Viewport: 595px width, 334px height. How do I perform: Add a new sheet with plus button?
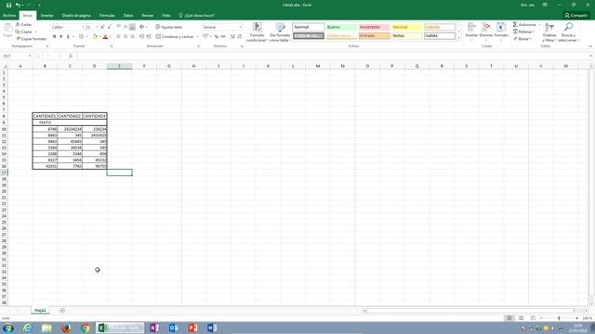(x=62, y=311)
